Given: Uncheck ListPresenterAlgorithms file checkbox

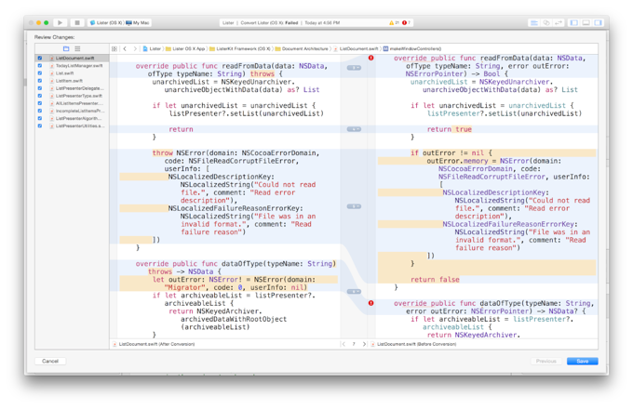Looking at the screenshot, I should (x=39, y=118).
